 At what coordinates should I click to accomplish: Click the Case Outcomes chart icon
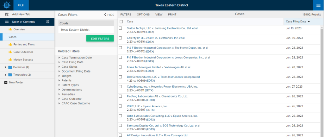click(10, 52)
